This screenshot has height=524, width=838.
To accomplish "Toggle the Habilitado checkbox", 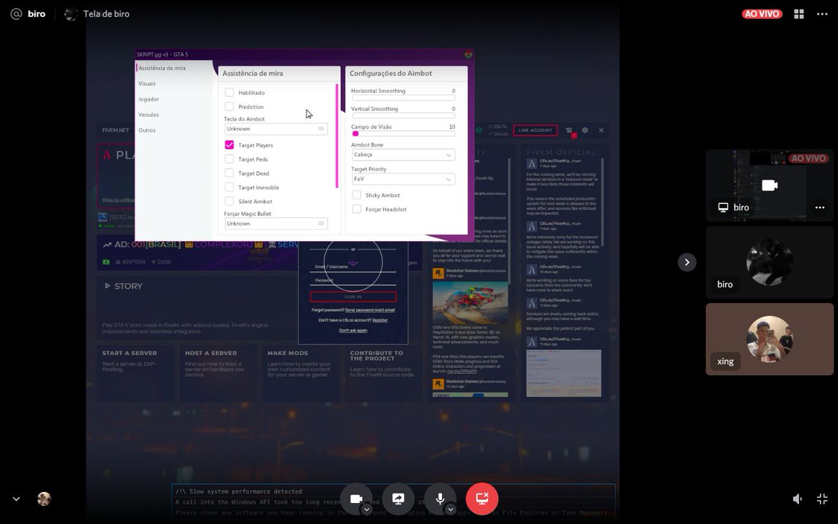I will [229, 92].
